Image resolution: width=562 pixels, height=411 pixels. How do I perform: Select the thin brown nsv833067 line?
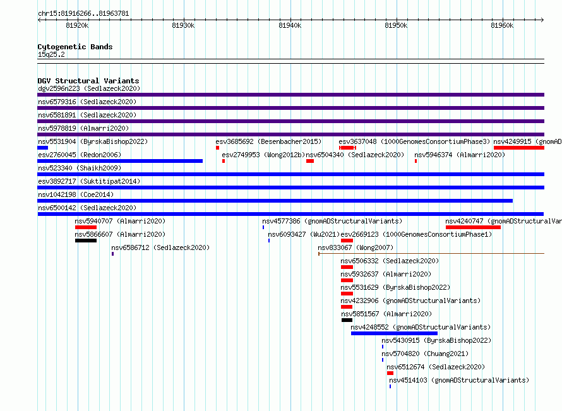(431, 254)
